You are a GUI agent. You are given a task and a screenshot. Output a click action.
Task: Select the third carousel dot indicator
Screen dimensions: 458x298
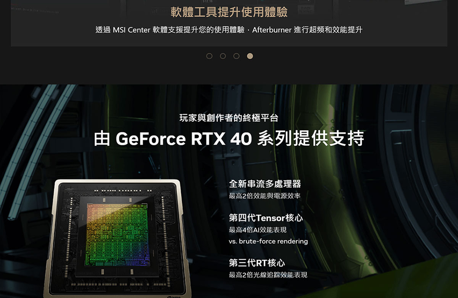[236, 56]
